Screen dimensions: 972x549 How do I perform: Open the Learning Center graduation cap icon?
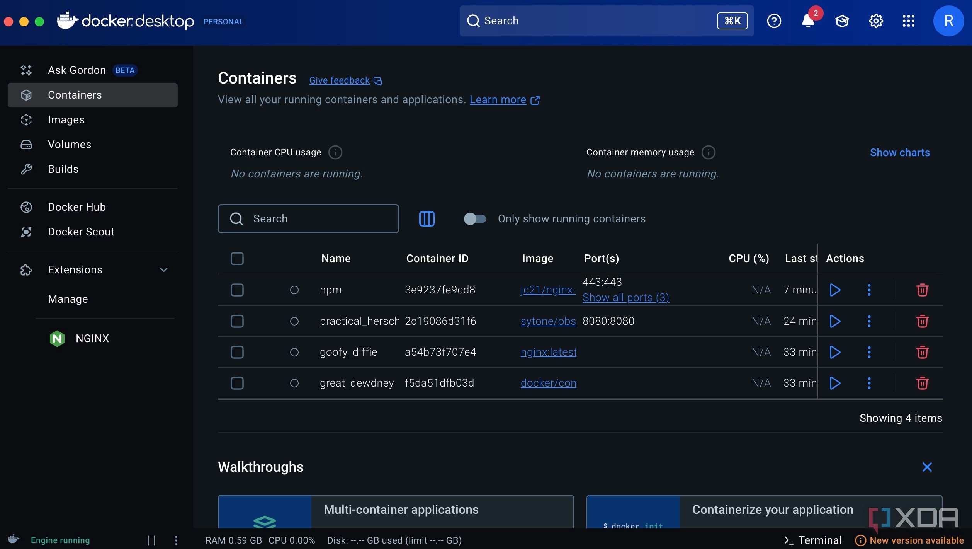842,21
